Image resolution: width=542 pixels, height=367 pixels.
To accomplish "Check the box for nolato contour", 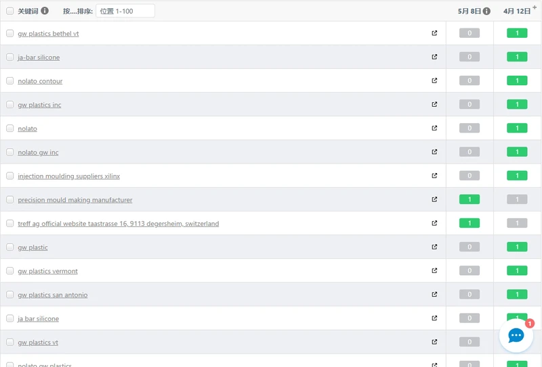I will [x=10, y=81].
